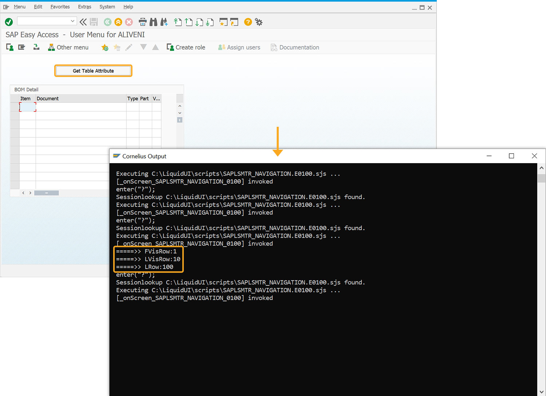Click the green Back button icon
The height and width of the screenshot is (396, 546).
pos(107,22)
